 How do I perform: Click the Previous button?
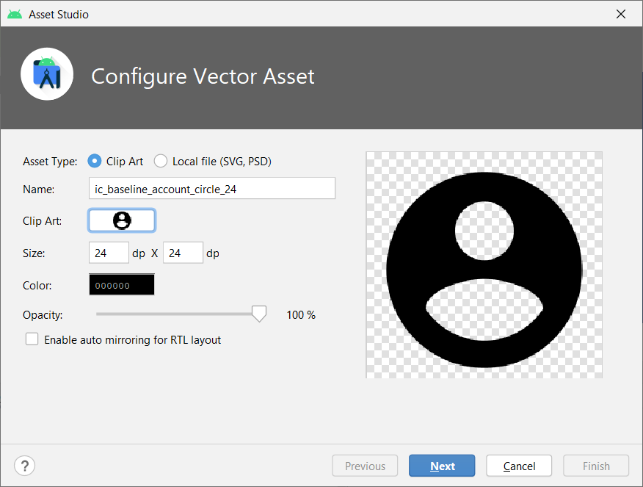tap(365, 466)
